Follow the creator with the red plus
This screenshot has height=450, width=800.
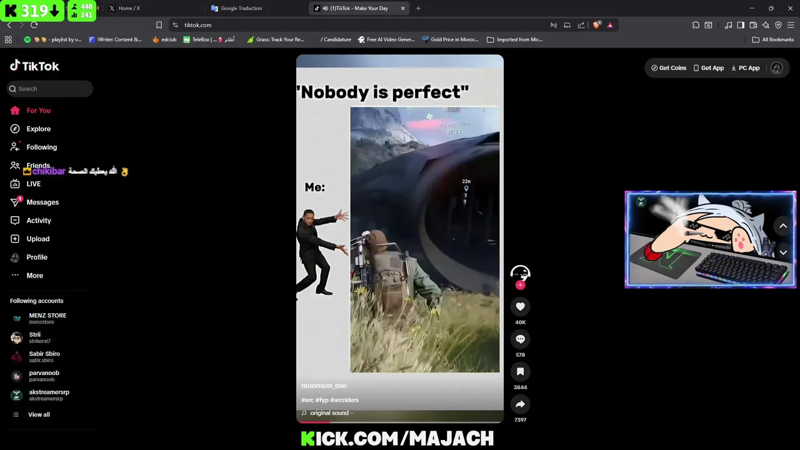click(520, 285)
